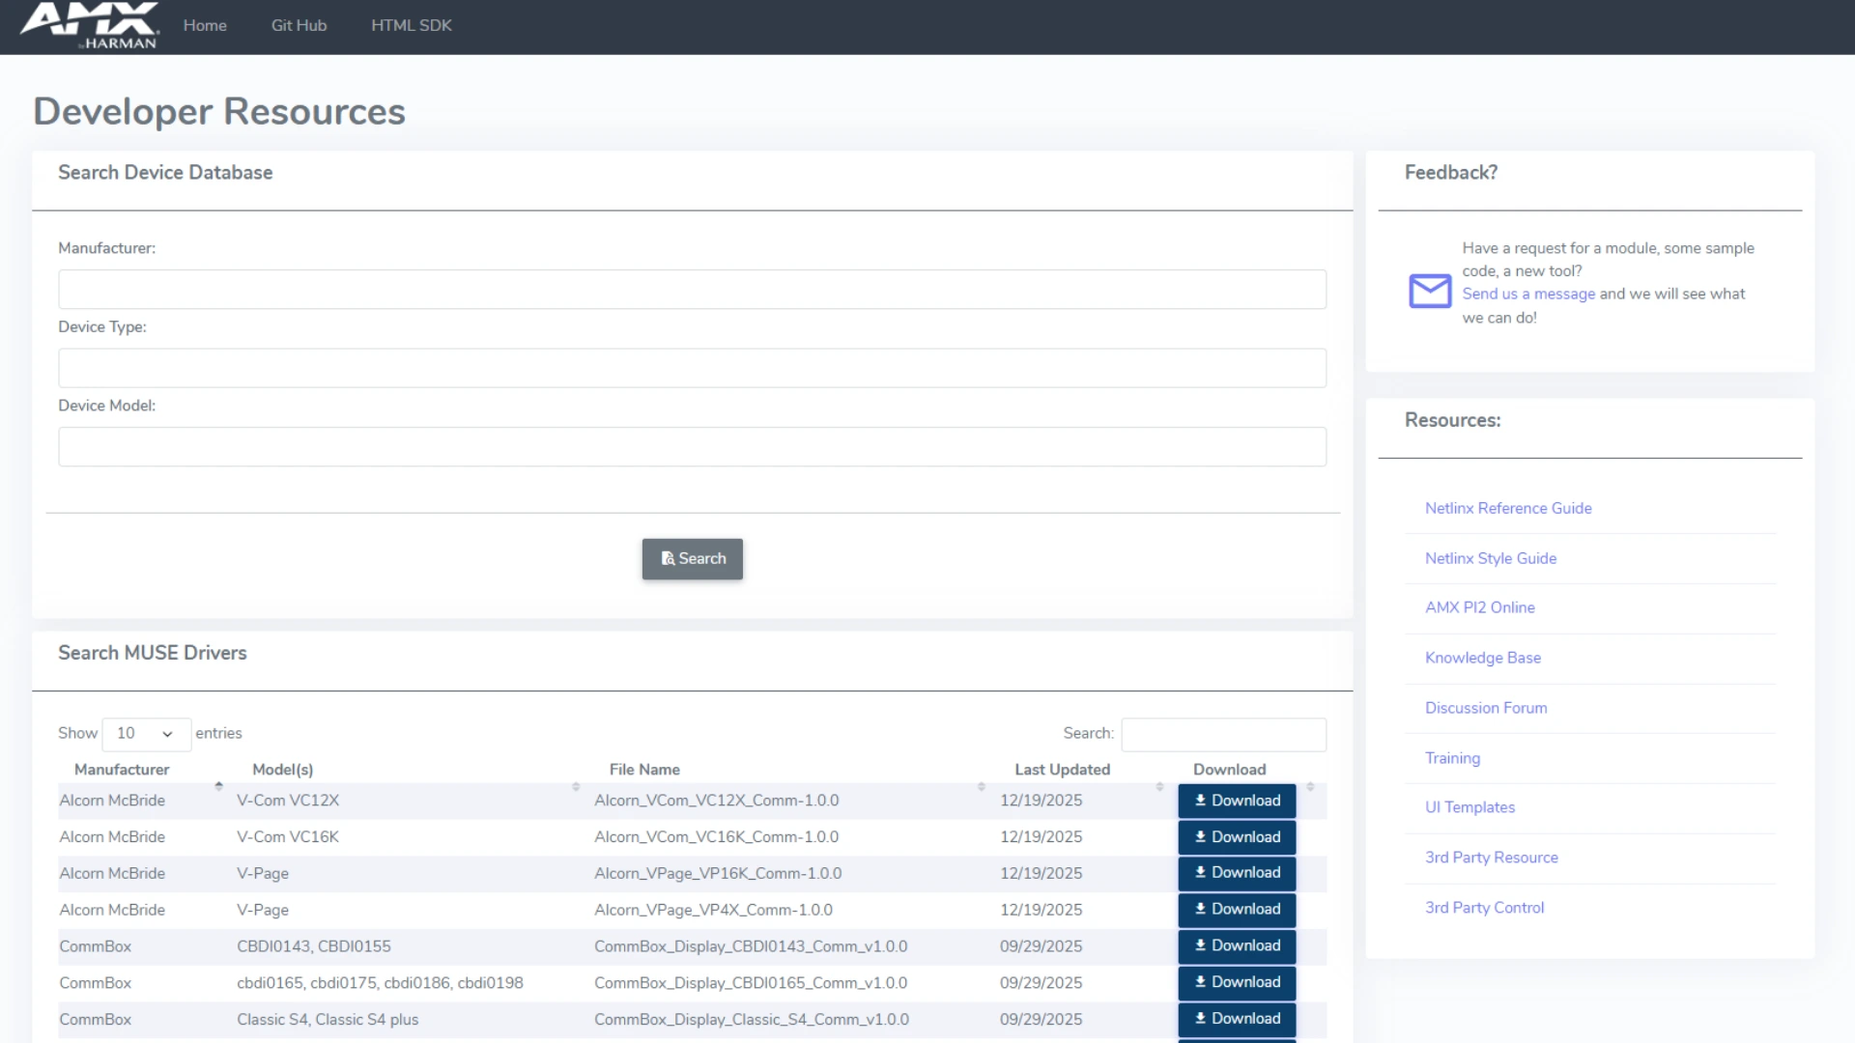Open the 3rd Party Control link
Viewport: 1855px width, 1043px height.
point(1484,908)
